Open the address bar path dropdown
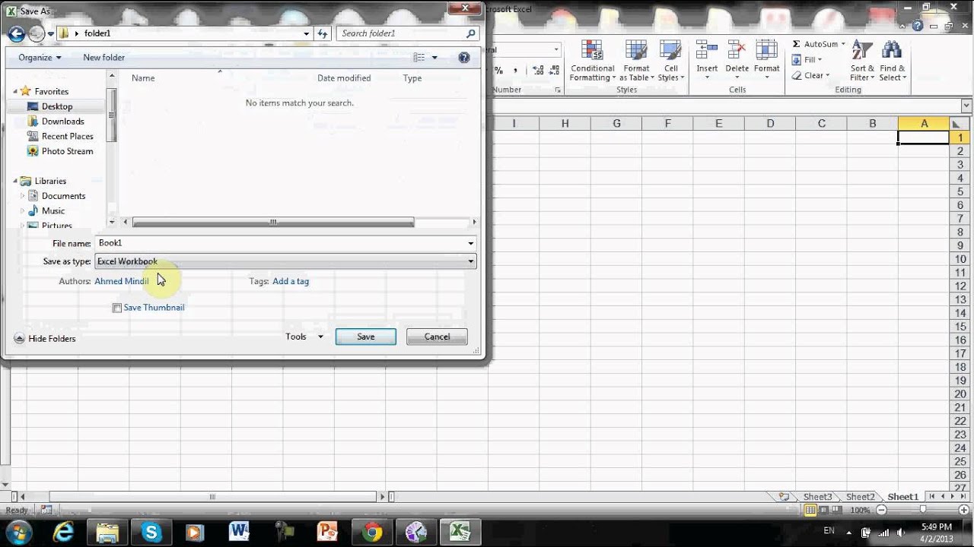 click(306, 33)
